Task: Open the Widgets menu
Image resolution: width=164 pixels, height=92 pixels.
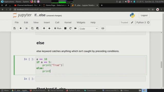Action: tap(81, 22)
